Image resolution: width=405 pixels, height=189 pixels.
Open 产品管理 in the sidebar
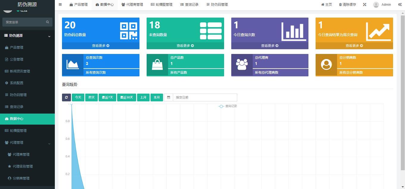(x=27, y=47)
